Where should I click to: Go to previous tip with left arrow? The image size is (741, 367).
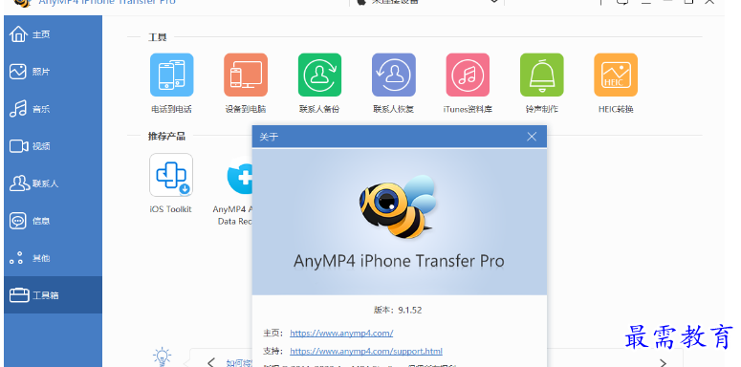pyautogui.click(x=210, y=362)
